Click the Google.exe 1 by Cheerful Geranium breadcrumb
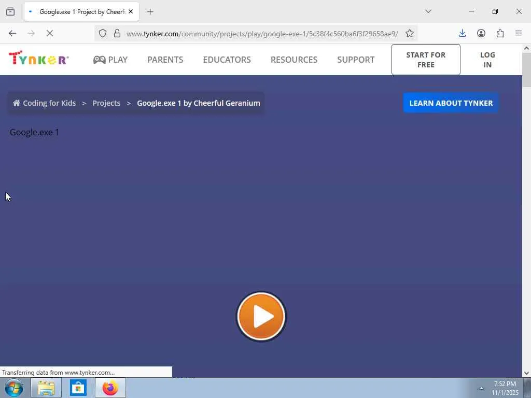This screenshot has height=398, width=531. [x=199, y=103]
